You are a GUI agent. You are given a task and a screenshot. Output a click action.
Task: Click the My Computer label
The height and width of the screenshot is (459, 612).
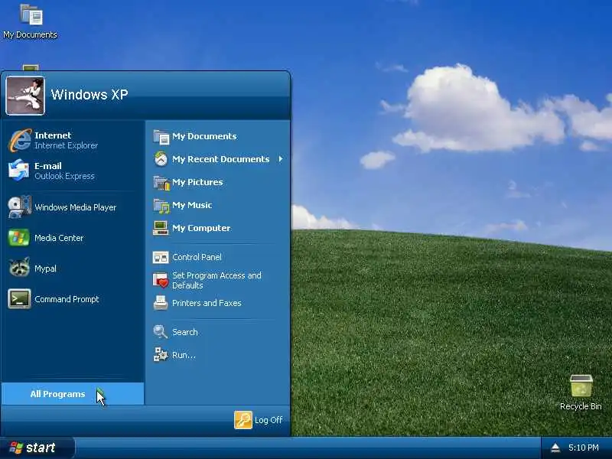point(201,228)
